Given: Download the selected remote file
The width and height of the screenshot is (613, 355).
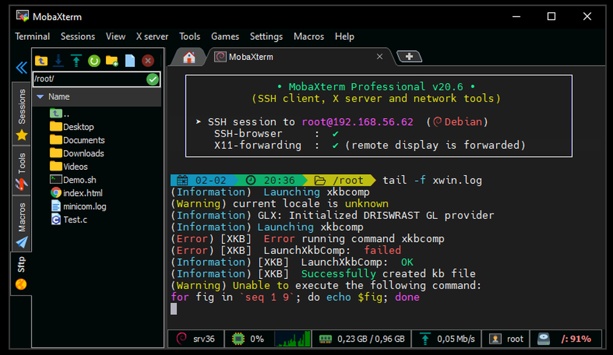Looking at the screenshot, I should point(58,61).
